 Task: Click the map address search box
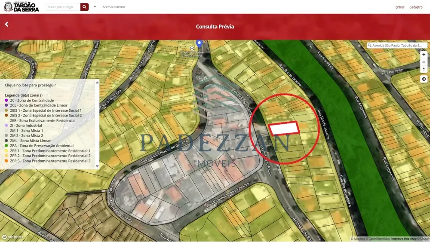point(397,46)
